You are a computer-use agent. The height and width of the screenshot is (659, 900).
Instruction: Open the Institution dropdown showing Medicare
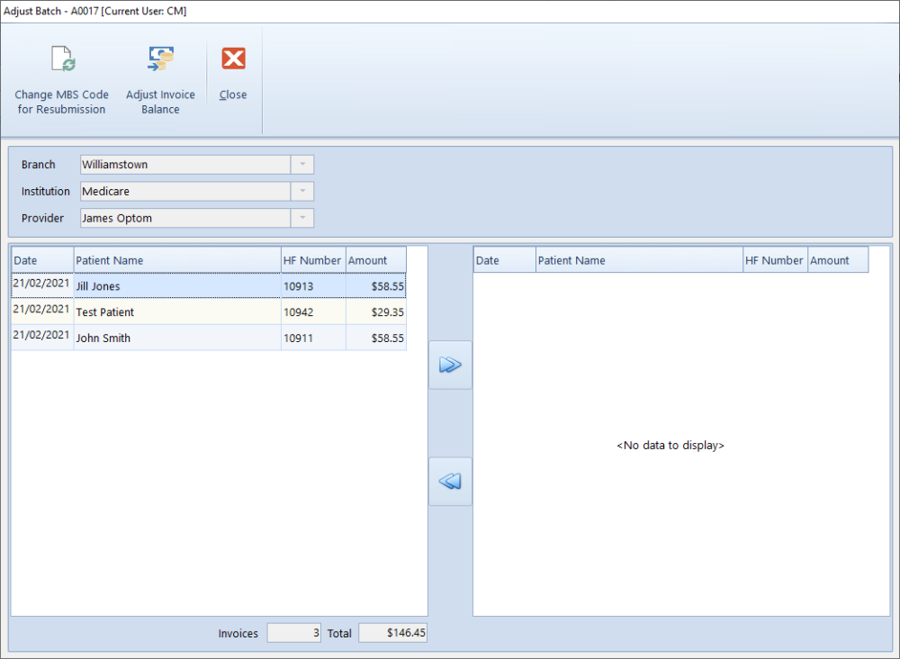pos(302,191)
